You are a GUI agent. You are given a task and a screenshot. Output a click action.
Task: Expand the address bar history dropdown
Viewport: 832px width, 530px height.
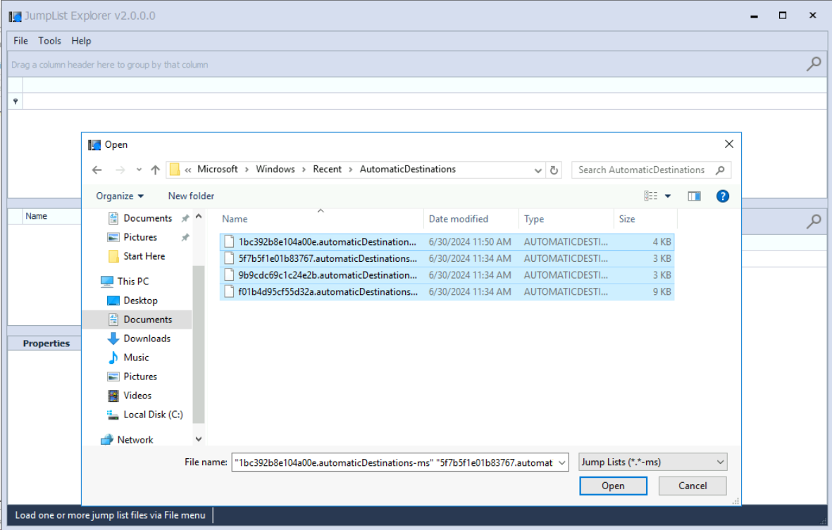tap(538, 170)
